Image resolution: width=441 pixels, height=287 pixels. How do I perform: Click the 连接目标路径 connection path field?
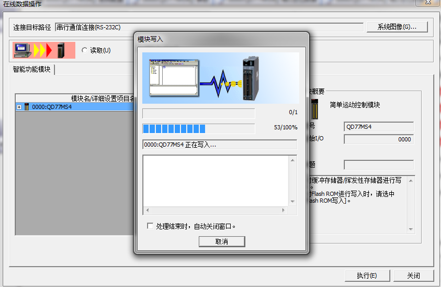209,27
